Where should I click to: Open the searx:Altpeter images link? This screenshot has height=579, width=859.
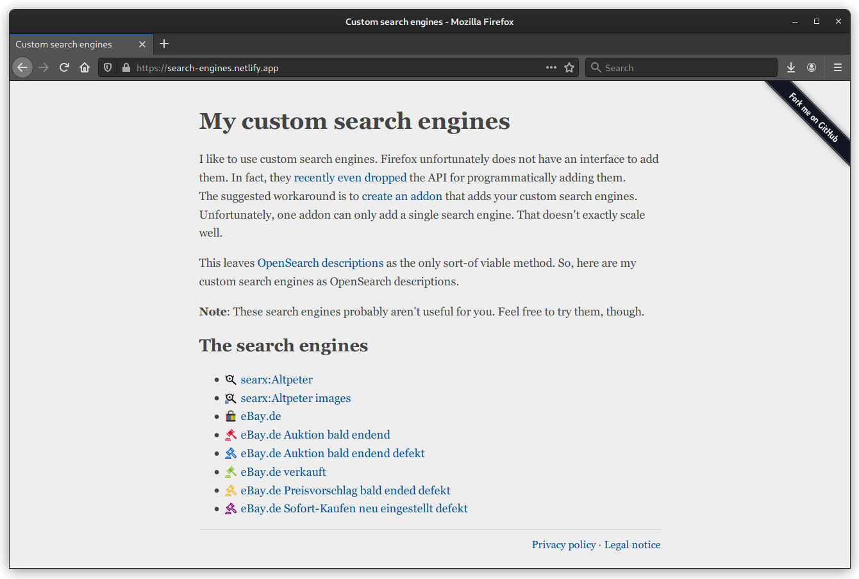(x=296, y=398)
